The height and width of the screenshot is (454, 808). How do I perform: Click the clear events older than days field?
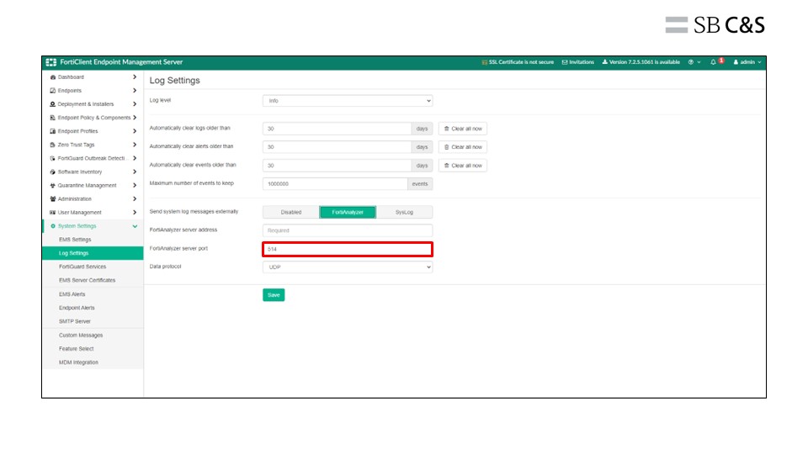337,166
